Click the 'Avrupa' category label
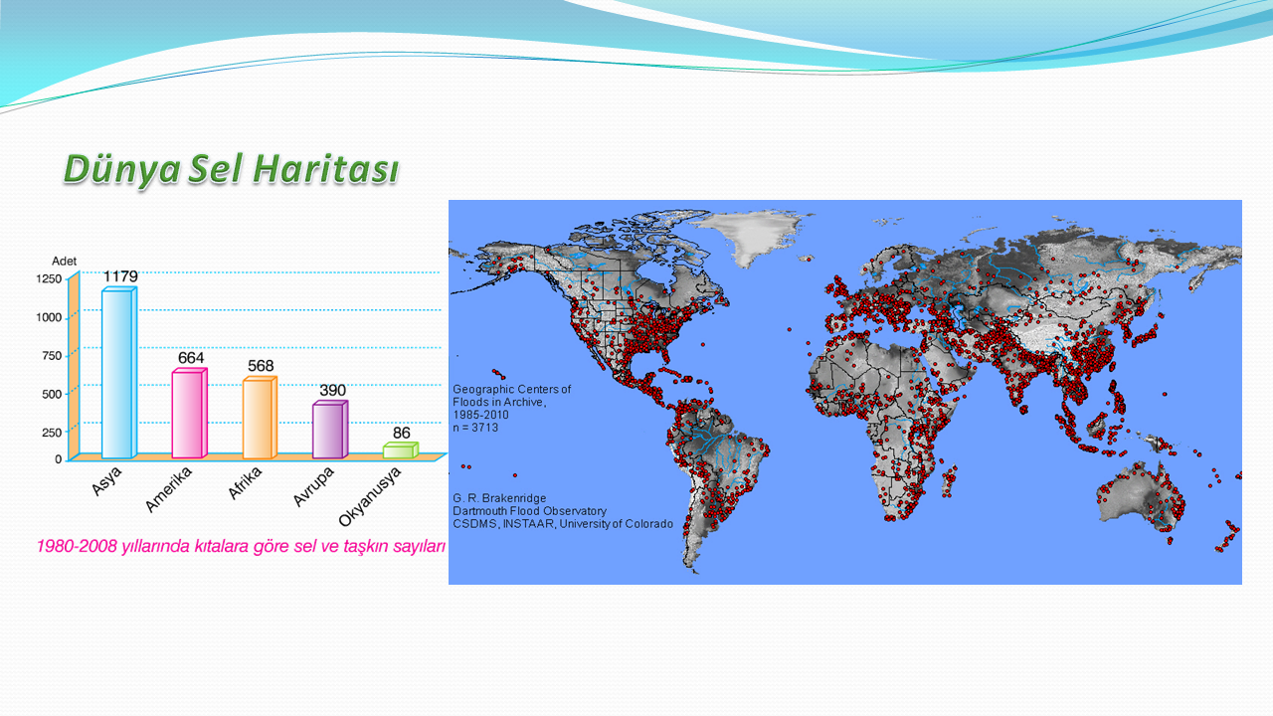This screenshot has width=1273, height=716. pos(313,487)
